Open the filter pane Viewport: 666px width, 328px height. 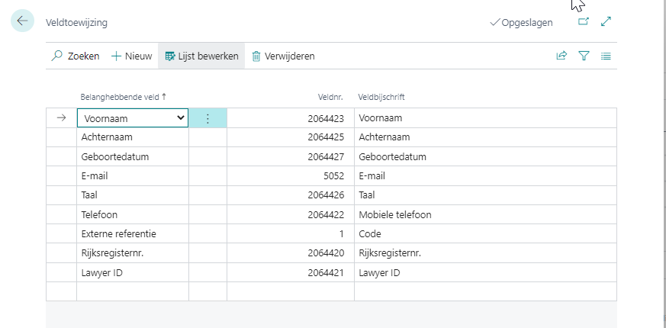(x=584, y=56)
